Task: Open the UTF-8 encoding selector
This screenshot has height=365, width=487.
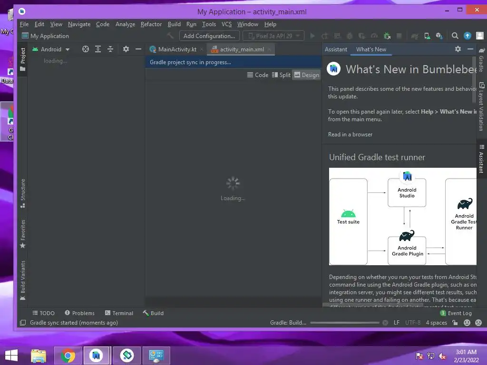Action: (x=413, y=323)
